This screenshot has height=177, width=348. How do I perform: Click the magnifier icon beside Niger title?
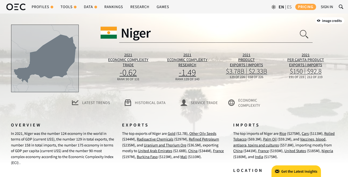point(304,34)
